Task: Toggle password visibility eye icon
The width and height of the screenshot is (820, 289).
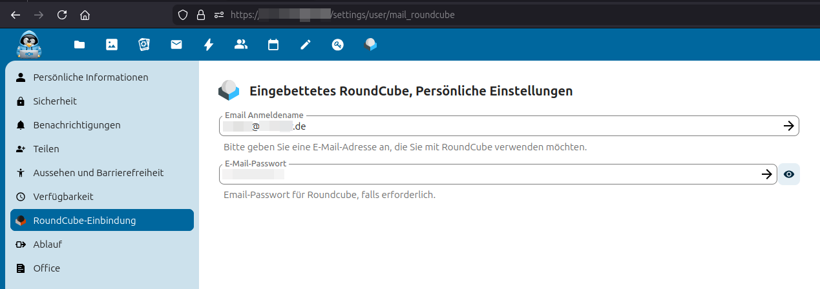Action: (x=788, y=174)
